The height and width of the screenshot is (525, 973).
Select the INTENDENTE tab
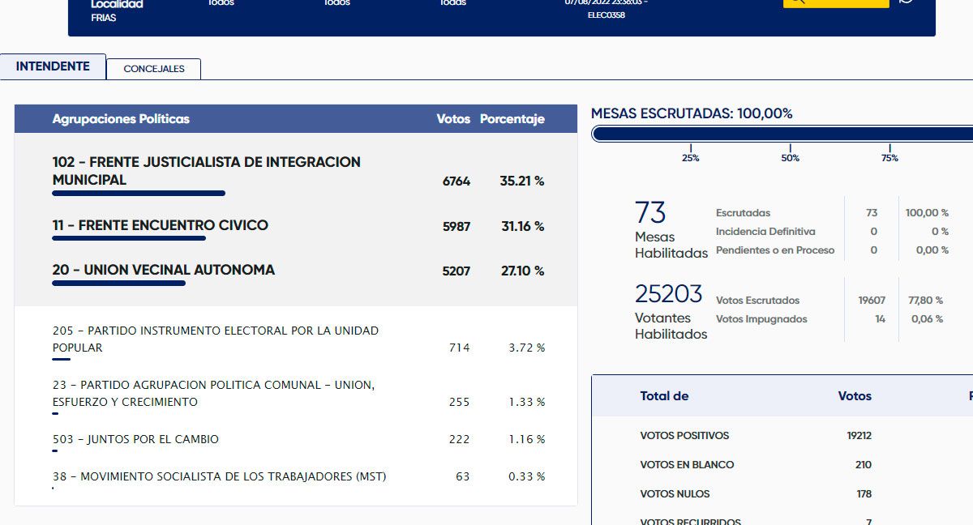tap(53, 66)
